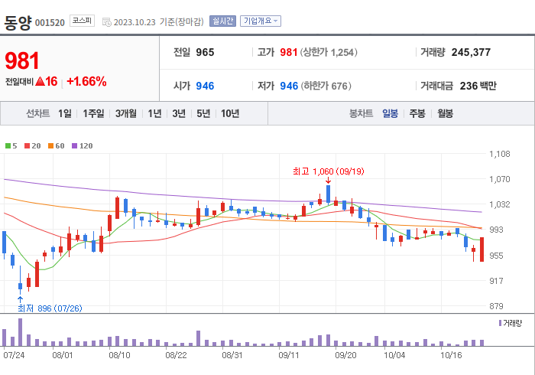Image resolution: width=535 pixels, height=375 pixels.
Task: Click the current price 981 in large text
Action: tap(22, 60)
